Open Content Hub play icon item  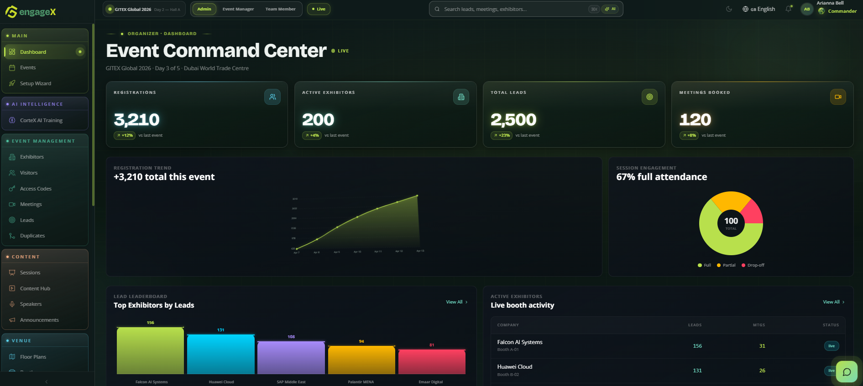45,288
